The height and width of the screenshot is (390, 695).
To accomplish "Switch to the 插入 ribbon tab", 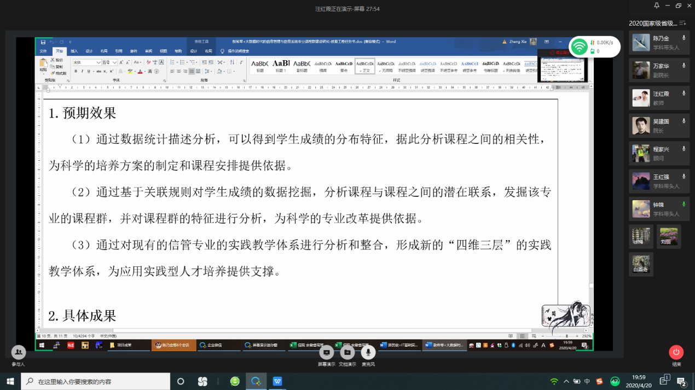I will (x=74, y=51).
